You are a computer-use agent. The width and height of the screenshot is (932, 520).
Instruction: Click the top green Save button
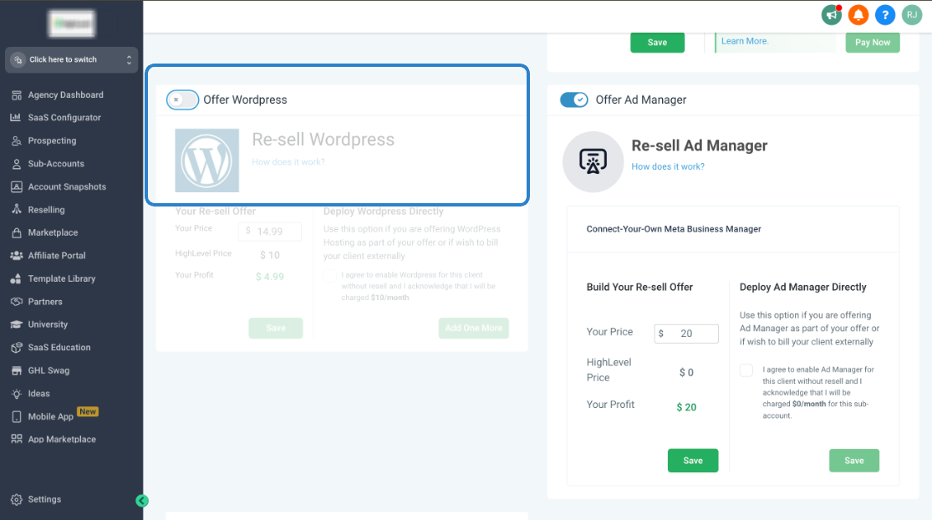[657, 42]
